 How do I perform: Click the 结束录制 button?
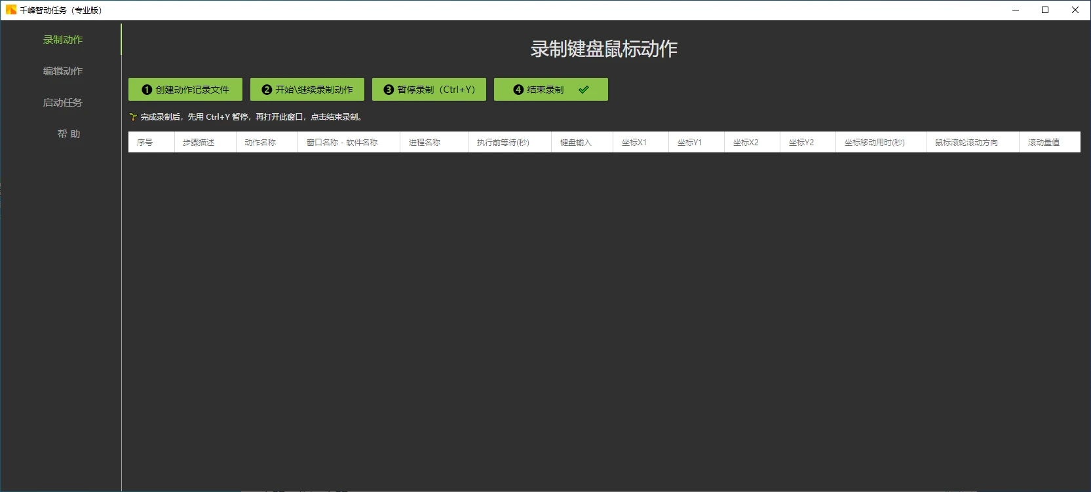(x=545, y=90)
